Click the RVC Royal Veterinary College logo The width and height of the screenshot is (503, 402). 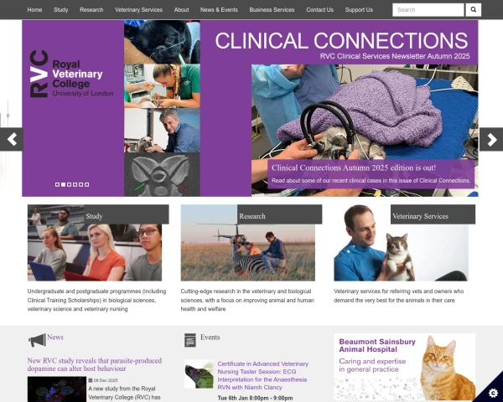coord(71,74)
